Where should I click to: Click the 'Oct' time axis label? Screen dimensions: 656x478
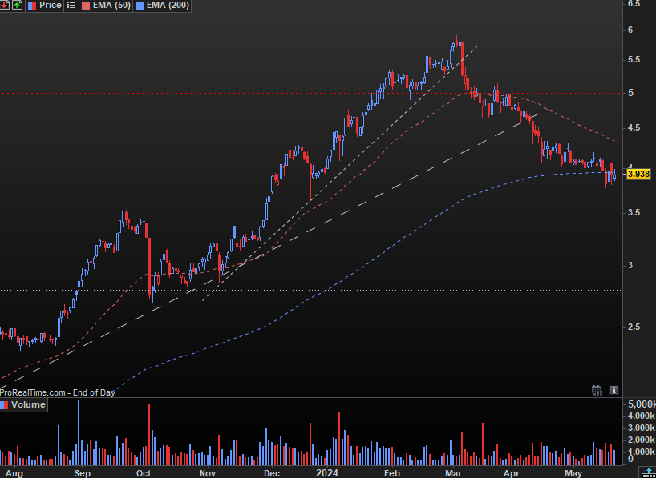144,472
